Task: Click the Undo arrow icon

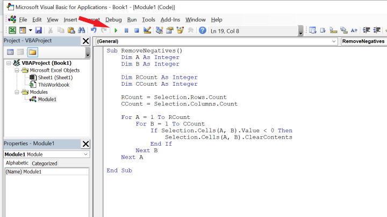Action: (94, 30)
